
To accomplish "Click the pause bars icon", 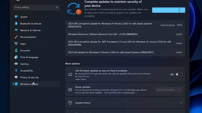I will (70, 90).
